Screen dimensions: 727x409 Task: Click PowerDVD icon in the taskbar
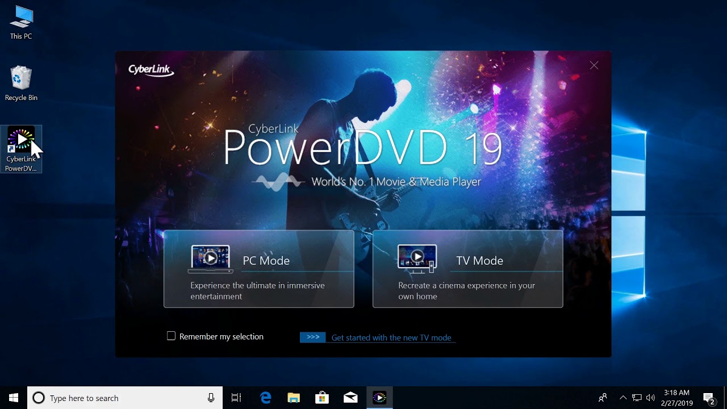click(379, 398)
